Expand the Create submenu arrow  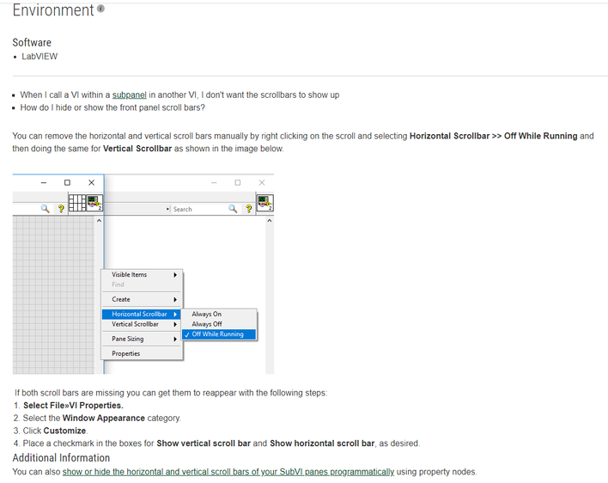(175, 299)
